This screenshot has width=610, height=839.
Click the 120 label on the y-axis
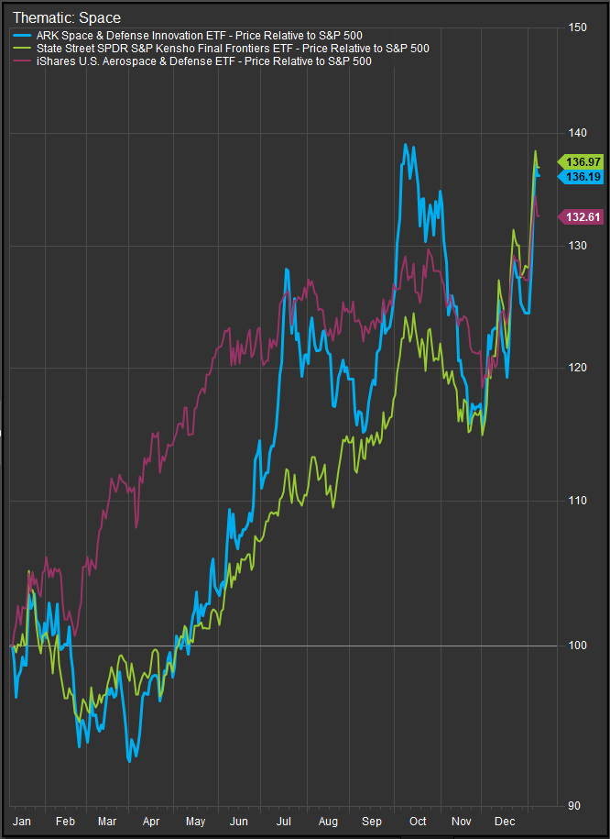[x=576, y=367]
